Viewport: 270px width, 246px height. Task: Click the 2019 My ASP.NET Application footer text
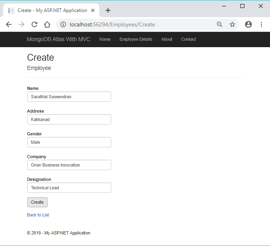58,233
